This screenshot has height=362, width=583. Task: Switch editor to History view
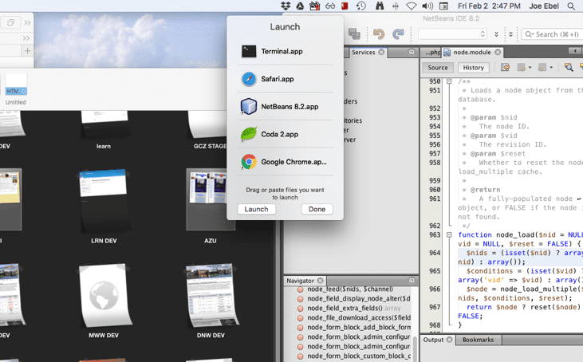473,68
